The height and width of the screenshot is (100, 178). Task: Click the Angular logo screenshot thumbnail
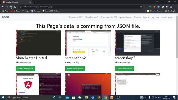click(x=38, y=84)
